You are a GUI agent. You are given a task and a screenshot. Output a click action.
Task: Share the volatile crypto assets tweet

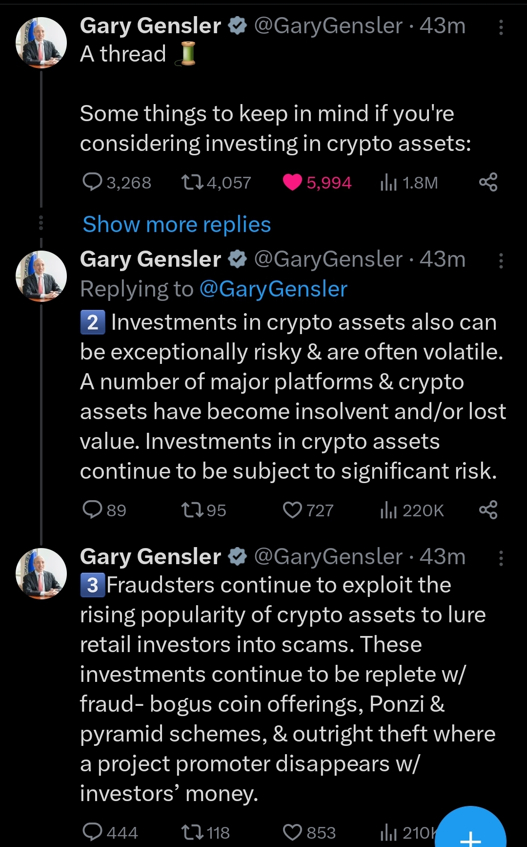pyautogui.click(x=488, y=510)
